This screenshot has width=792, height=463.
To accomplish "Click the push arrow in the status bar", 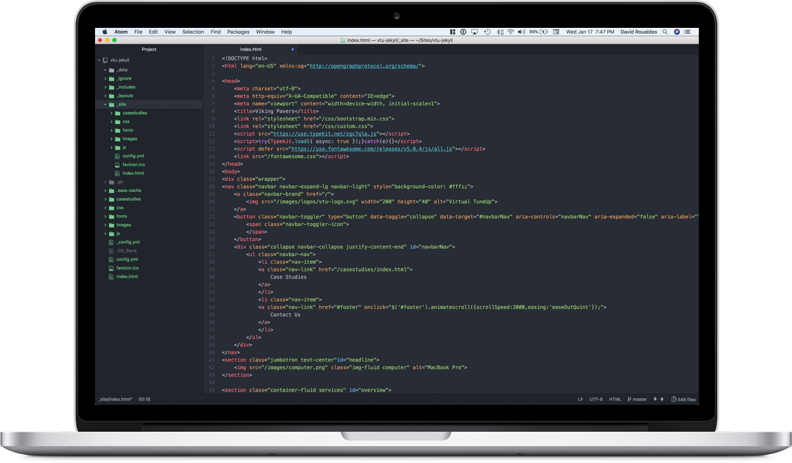I will point(662,399).
